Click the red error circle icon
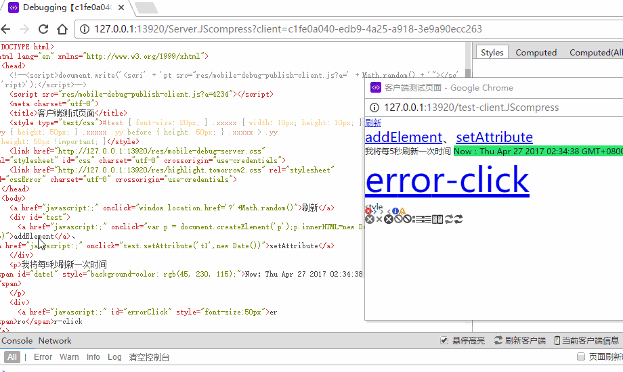This screenshot has height=372, width=623. point(368,211)
